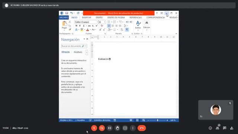Click the Sort A-Z icon in Párrafo

(x=122, y=30)
